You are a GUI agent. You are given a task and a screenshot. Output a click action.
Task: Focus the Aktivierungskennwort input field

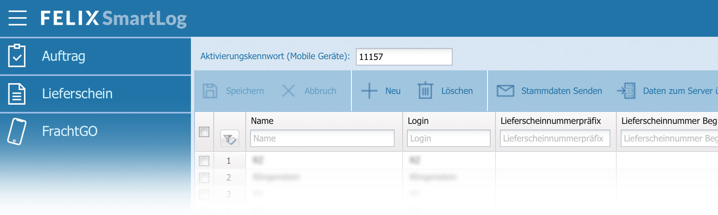click(x=404, y=57)
